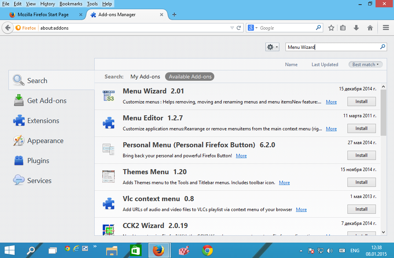
Task: Select Available Add-ons search filter
Action: click(x=190, y=77)
